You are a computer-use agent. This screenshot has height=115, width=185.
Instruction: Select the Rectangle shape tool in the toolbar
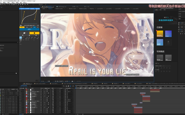click(12, 4)
